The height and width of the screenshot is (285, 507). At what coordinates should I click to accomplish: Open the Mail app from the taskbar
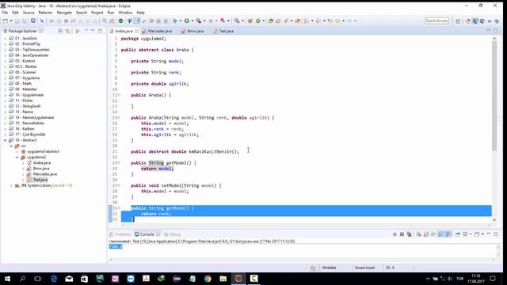(x=69, y=279)
